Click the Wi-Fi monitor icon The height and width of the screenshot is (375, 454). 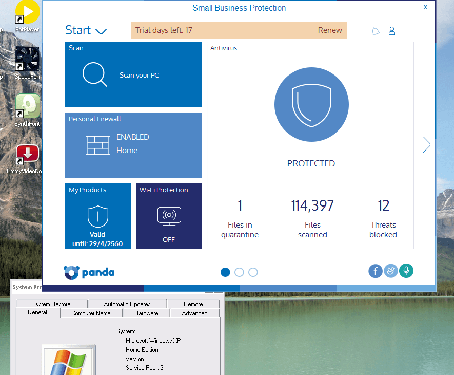coord(169,216)
